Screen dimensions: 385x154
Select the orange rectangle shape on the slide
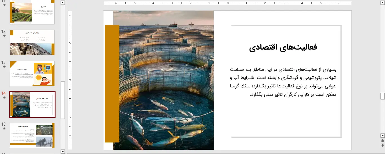coord(112,83)
